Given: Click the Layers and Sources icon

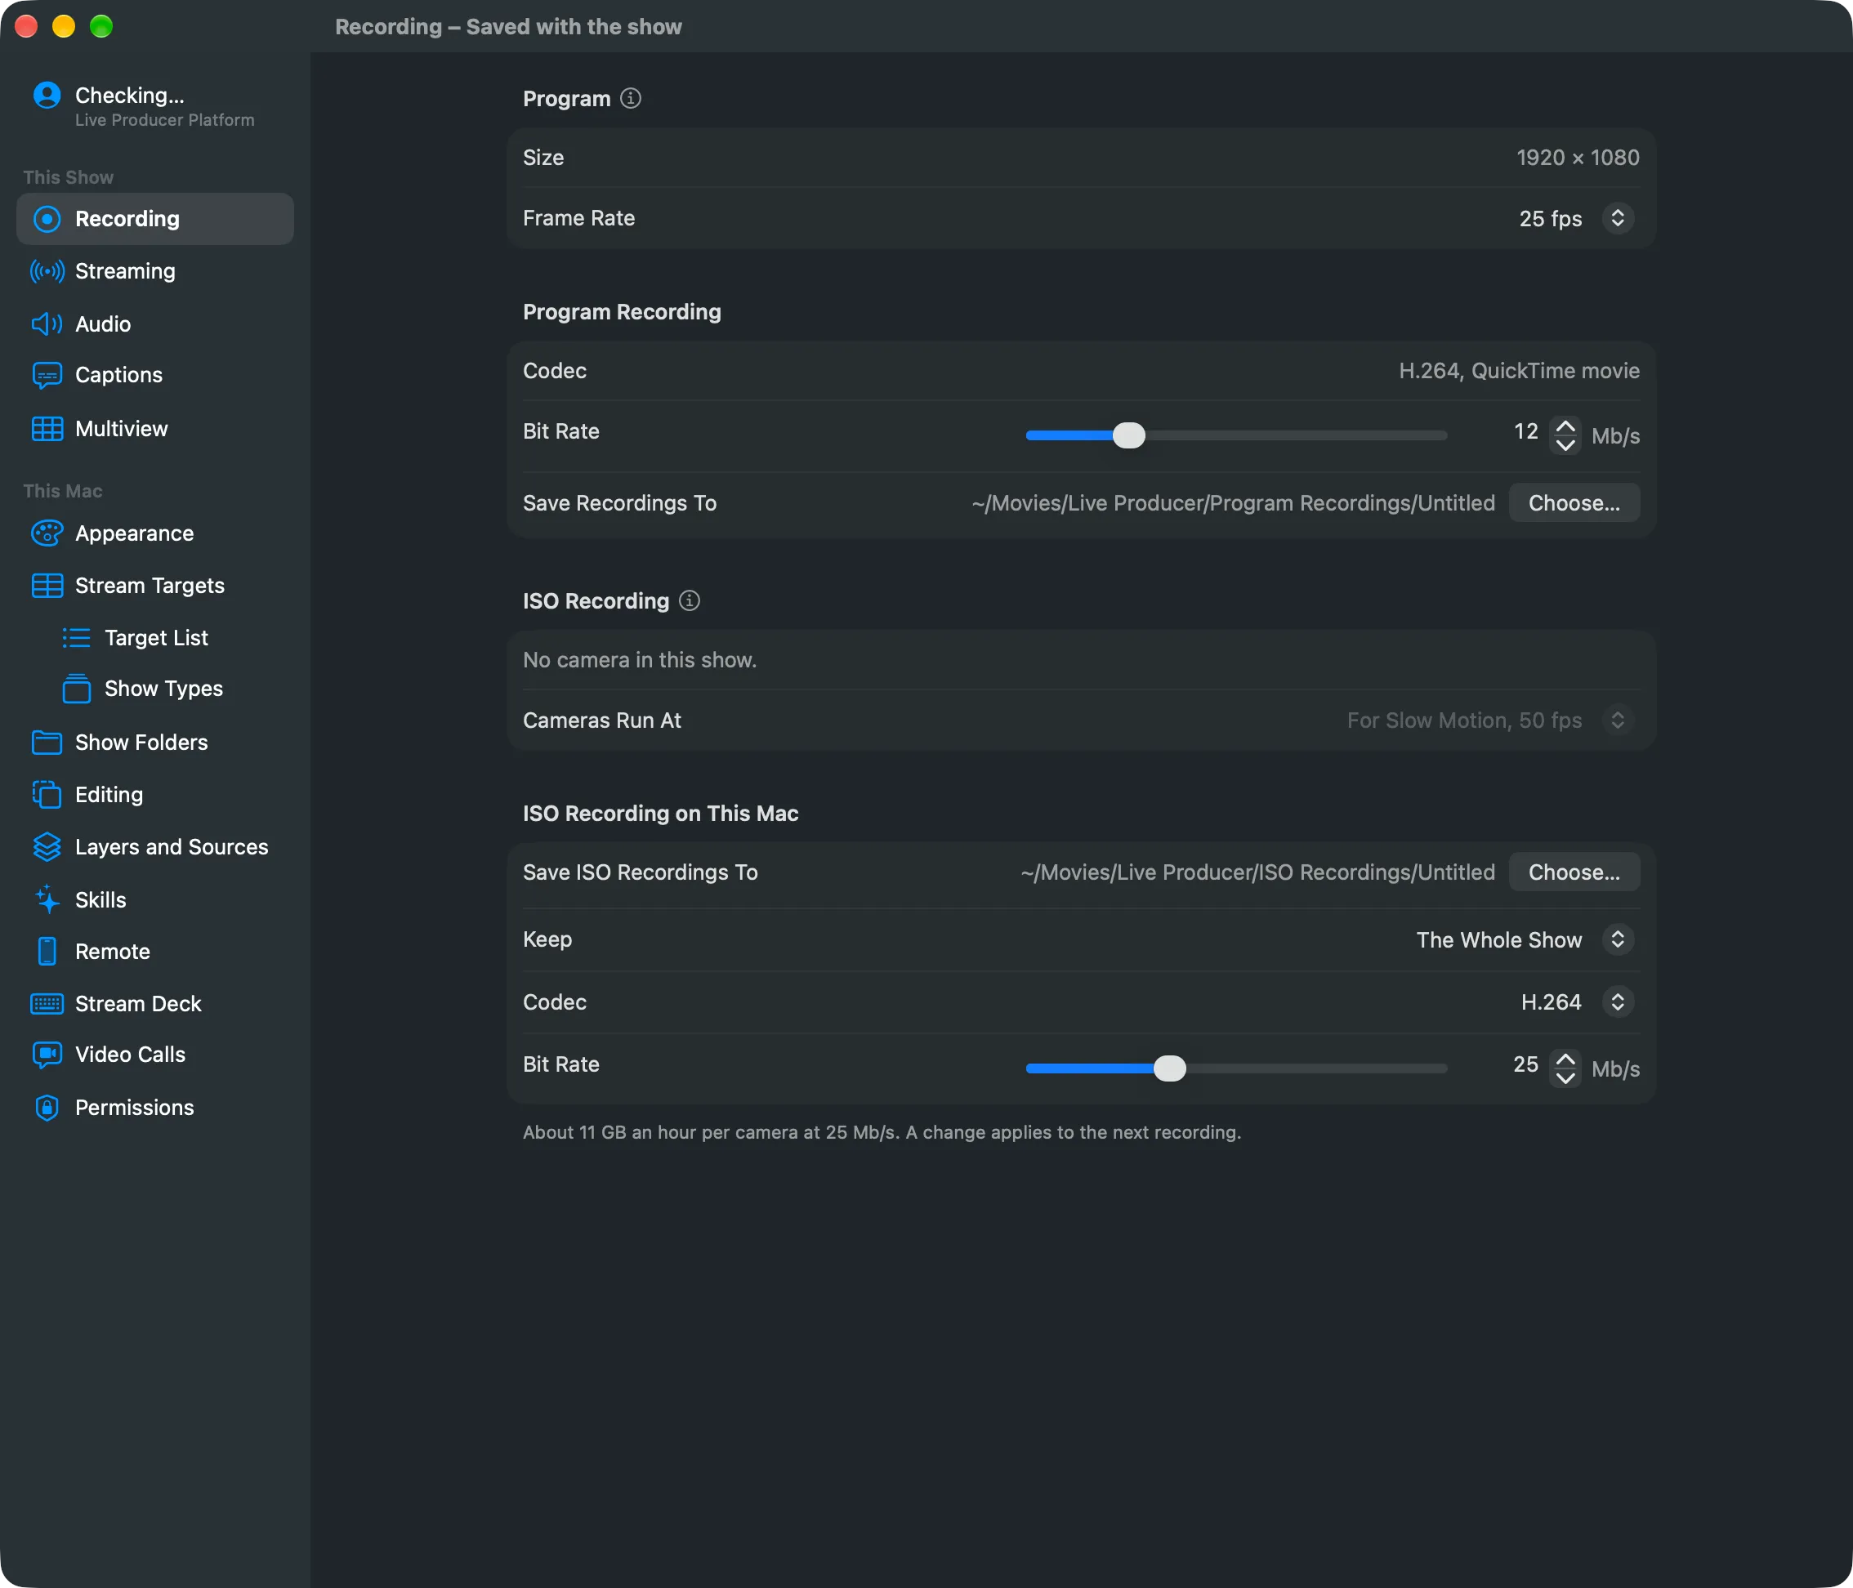Looking at the screenshot, I should pyautogui.click(x=47, y=847).
